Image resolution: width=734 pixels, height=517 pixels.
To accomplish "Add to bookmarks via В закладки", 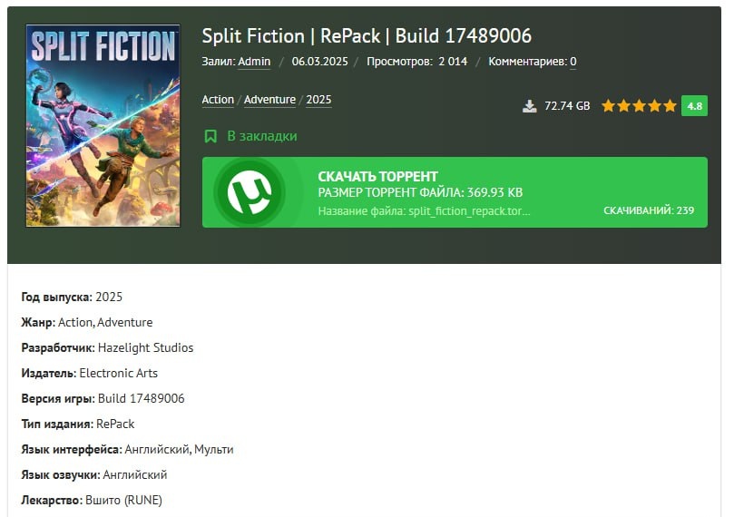I will coord(261,136).
